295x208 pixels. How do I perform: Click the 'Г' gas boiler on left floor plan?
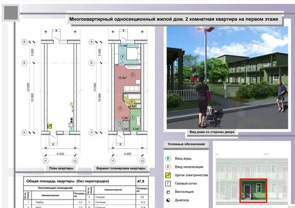click(71, 125)
